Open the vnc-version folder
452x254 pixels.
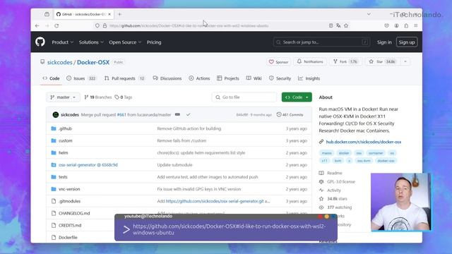point(69,189)
